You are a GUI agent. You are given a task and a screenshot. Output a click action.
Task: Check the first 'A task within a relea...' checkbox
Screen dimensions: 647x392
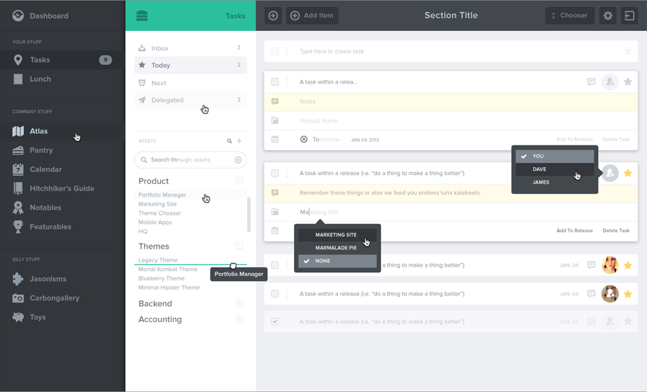coord(275,82)
